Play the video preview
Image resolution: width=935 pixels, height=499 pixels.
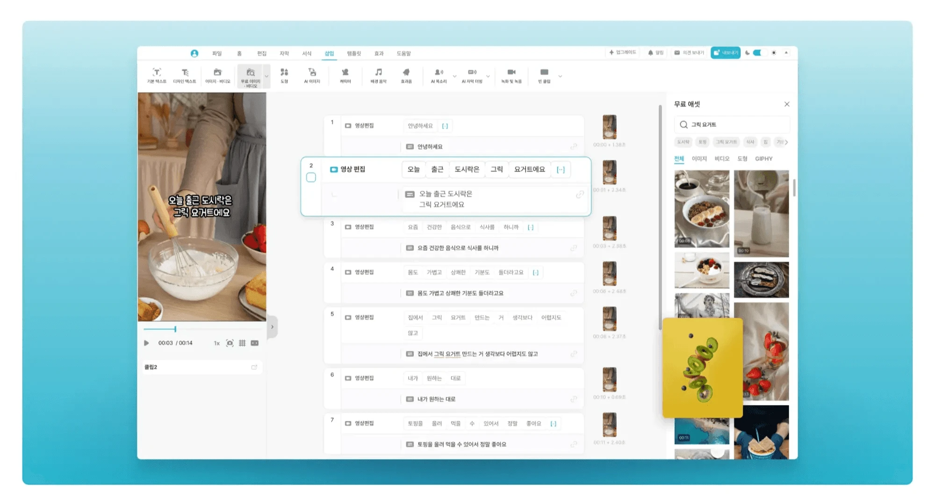(x=146, y=343)
